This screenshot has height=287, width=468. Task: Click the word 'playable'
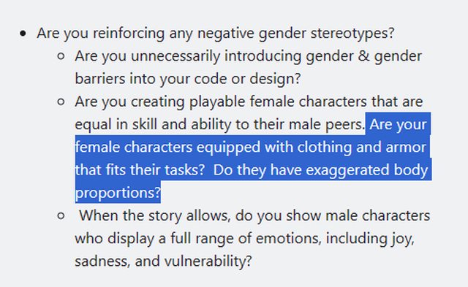[217, 102]
